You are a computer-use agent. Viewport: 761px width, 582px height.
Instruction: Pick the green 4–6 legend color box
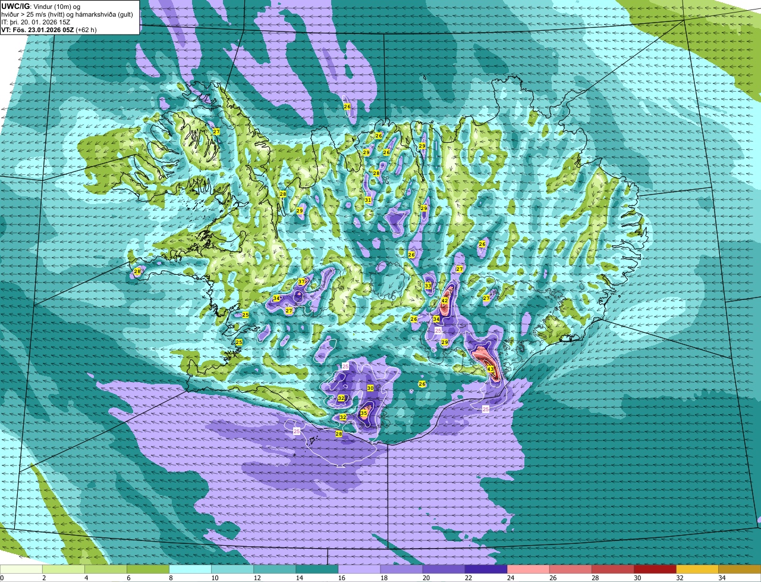pyautogui.click(x=106, y=570)
